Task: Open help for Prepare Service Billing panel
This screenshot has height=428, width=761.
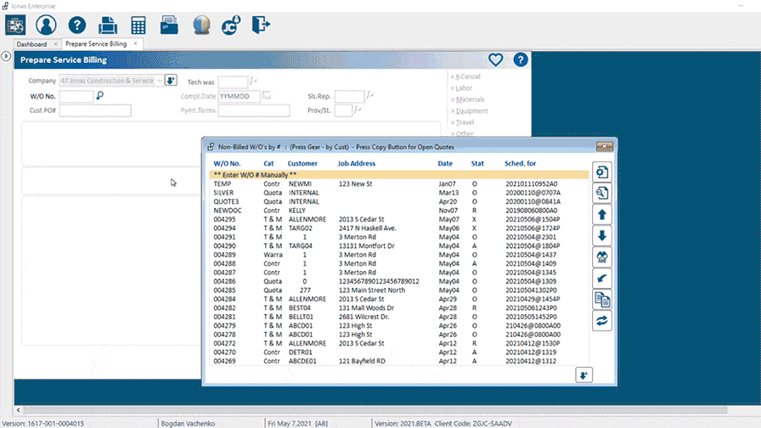Action: [521, 59]
